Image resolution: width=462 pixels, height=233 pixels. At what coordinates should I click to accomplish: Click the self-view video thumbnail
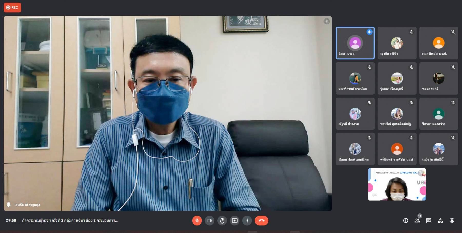pyautogui.click(x=397, y=184)
